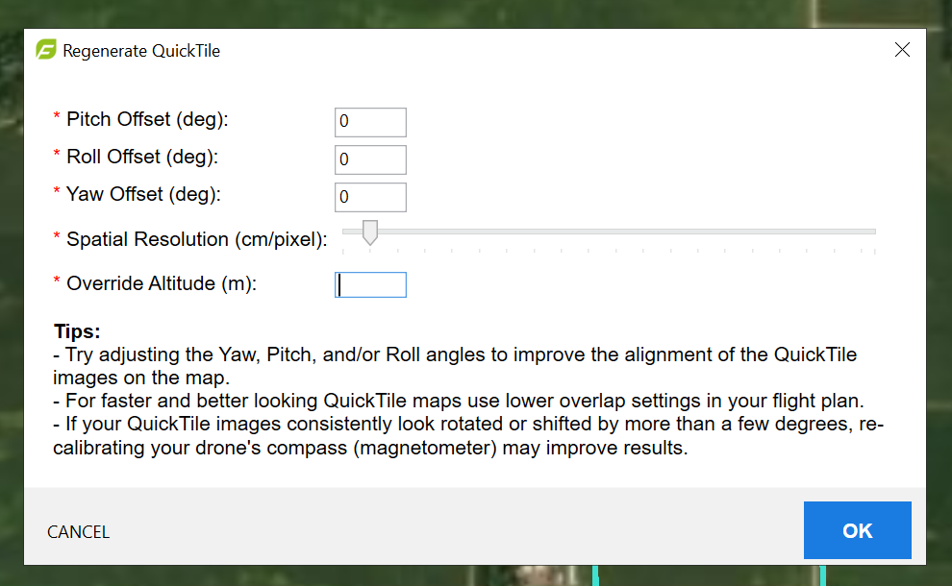This screenshot has height=586, width=952.
Task: Click the middle of the Spatial Resolution slider track
Action: [x=609, y=232]
